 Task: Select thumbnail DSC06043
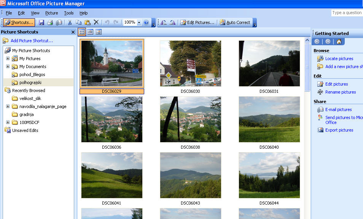tap(191, 175)
